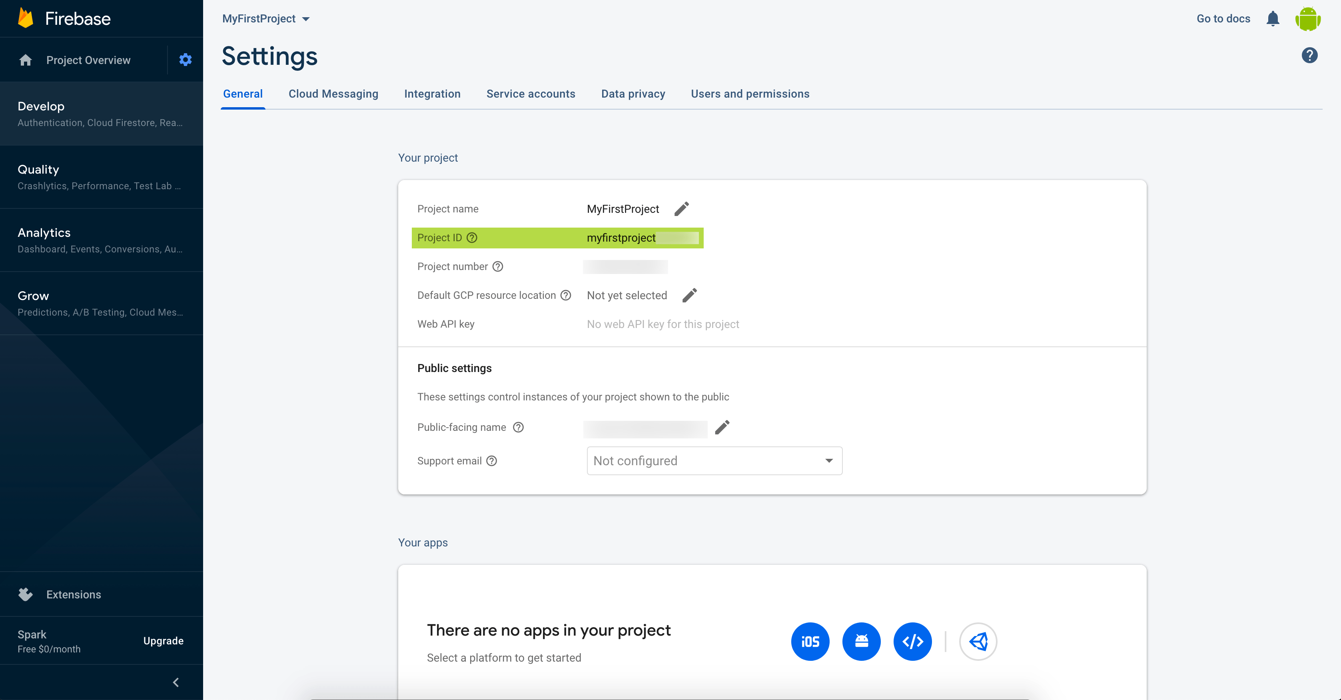Switch to the Cloud Messaging tab
Image resolution: width=1341 pixels, height=700 pixels.
pos(333,94)
